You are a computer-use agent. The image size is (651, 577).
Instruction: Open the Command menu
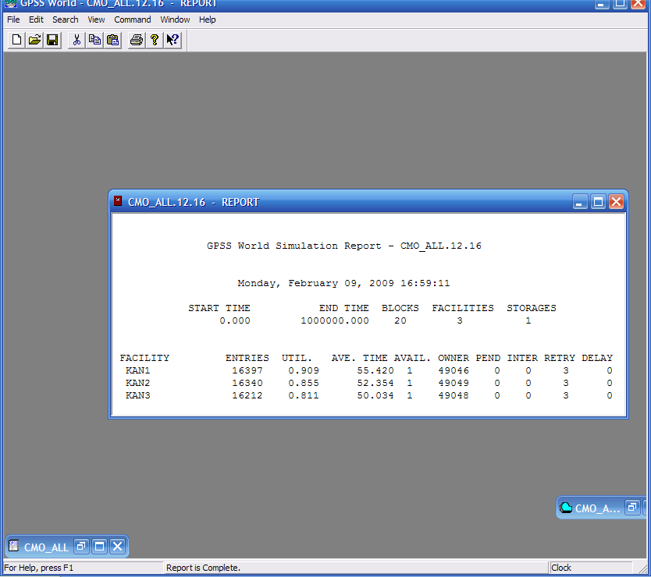click(x=133, y=19)
